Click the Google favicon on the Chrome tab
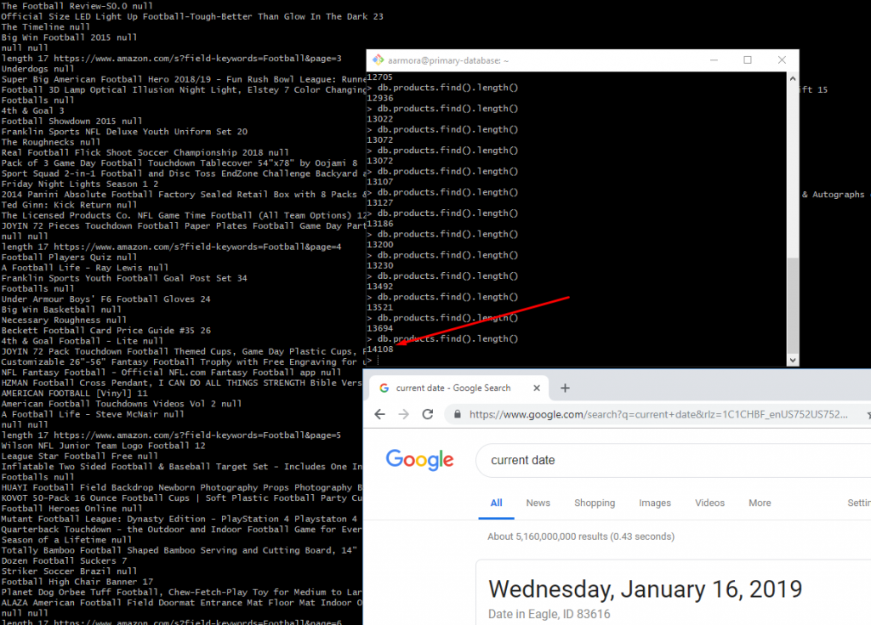871x625 pixels. [384, 388]
